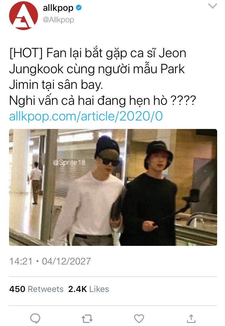The width and height of the screenshot is (225, 326).
Task: Open the share upload arrow icon
Action: tap(191, 319)
